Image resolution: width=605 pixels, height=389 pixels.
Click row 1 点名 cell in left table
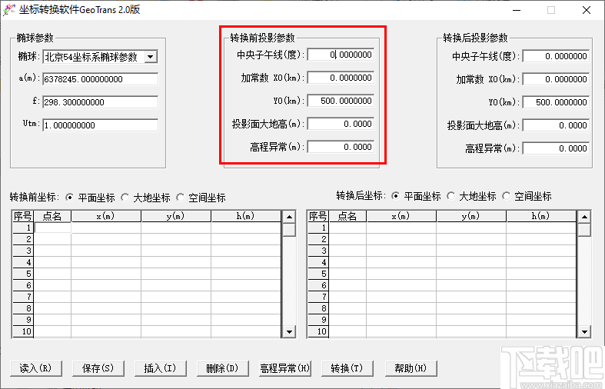click(52, 228)
